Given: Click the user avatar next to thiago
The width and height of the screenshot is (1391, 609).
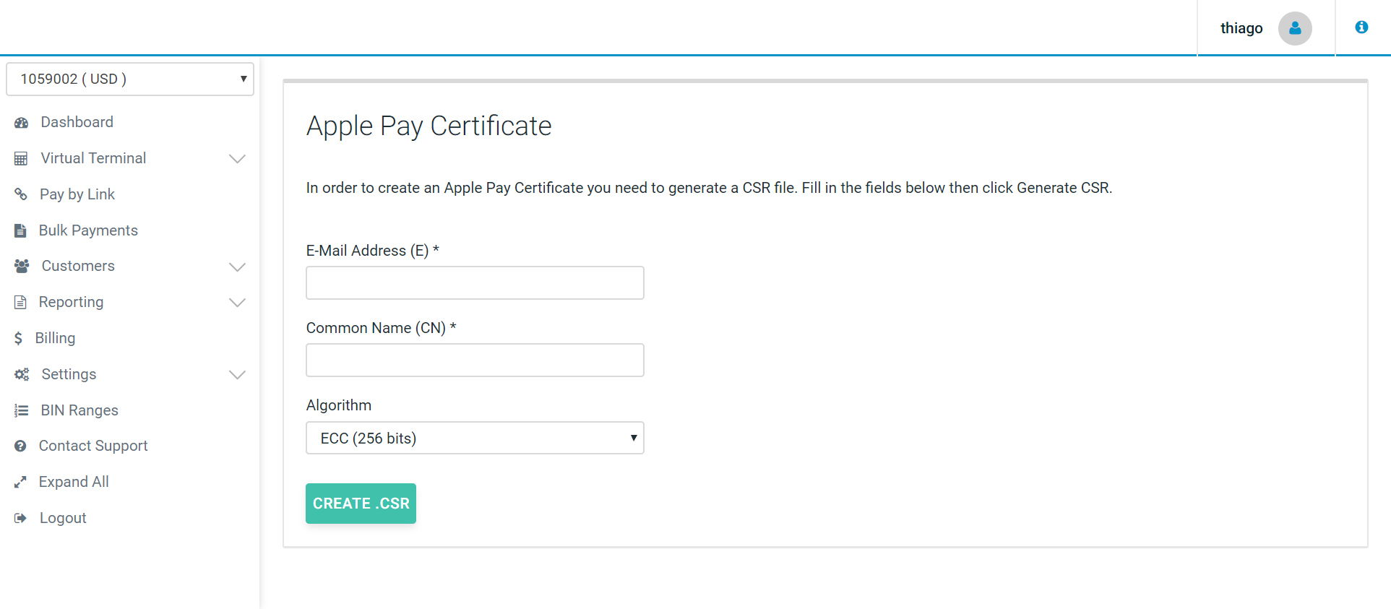Looking at the screenshot, I should tap(1295, 29).
